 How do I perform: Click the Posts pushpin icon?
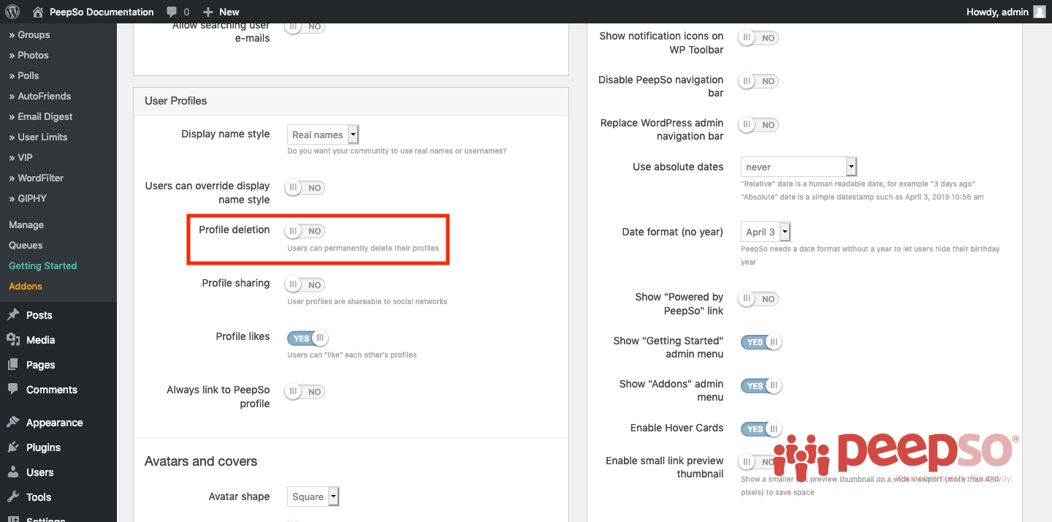tap(13, 315)
